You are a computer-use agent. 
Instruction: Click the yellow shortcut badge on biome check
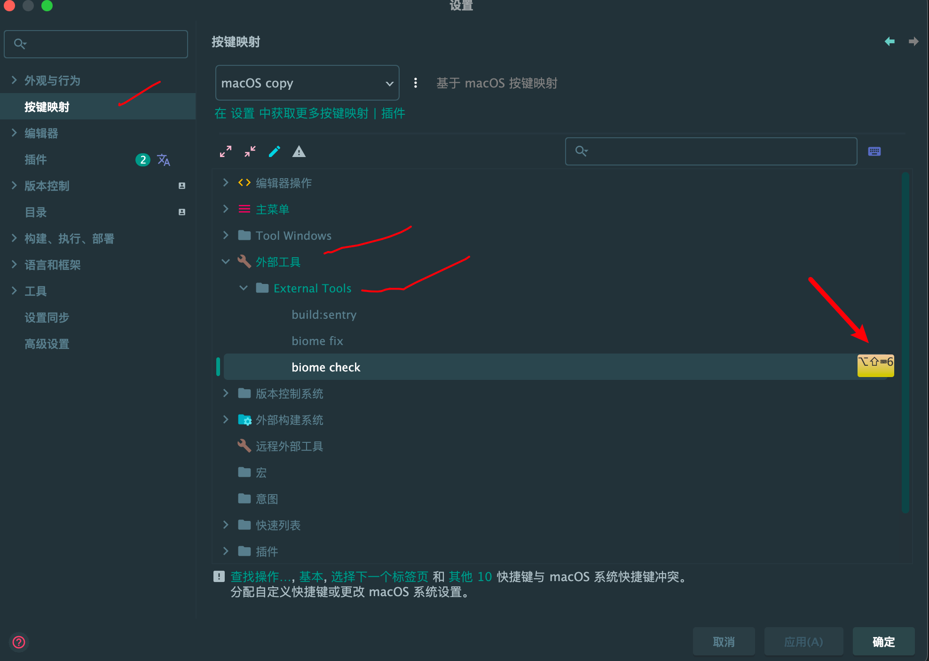[x=875, y=365]
